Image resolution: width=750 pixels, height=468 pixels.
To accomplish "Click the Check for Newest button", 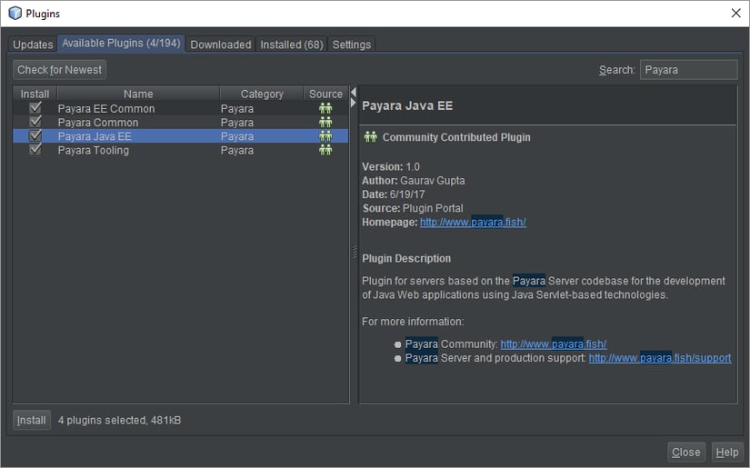I will click(59, 70).
